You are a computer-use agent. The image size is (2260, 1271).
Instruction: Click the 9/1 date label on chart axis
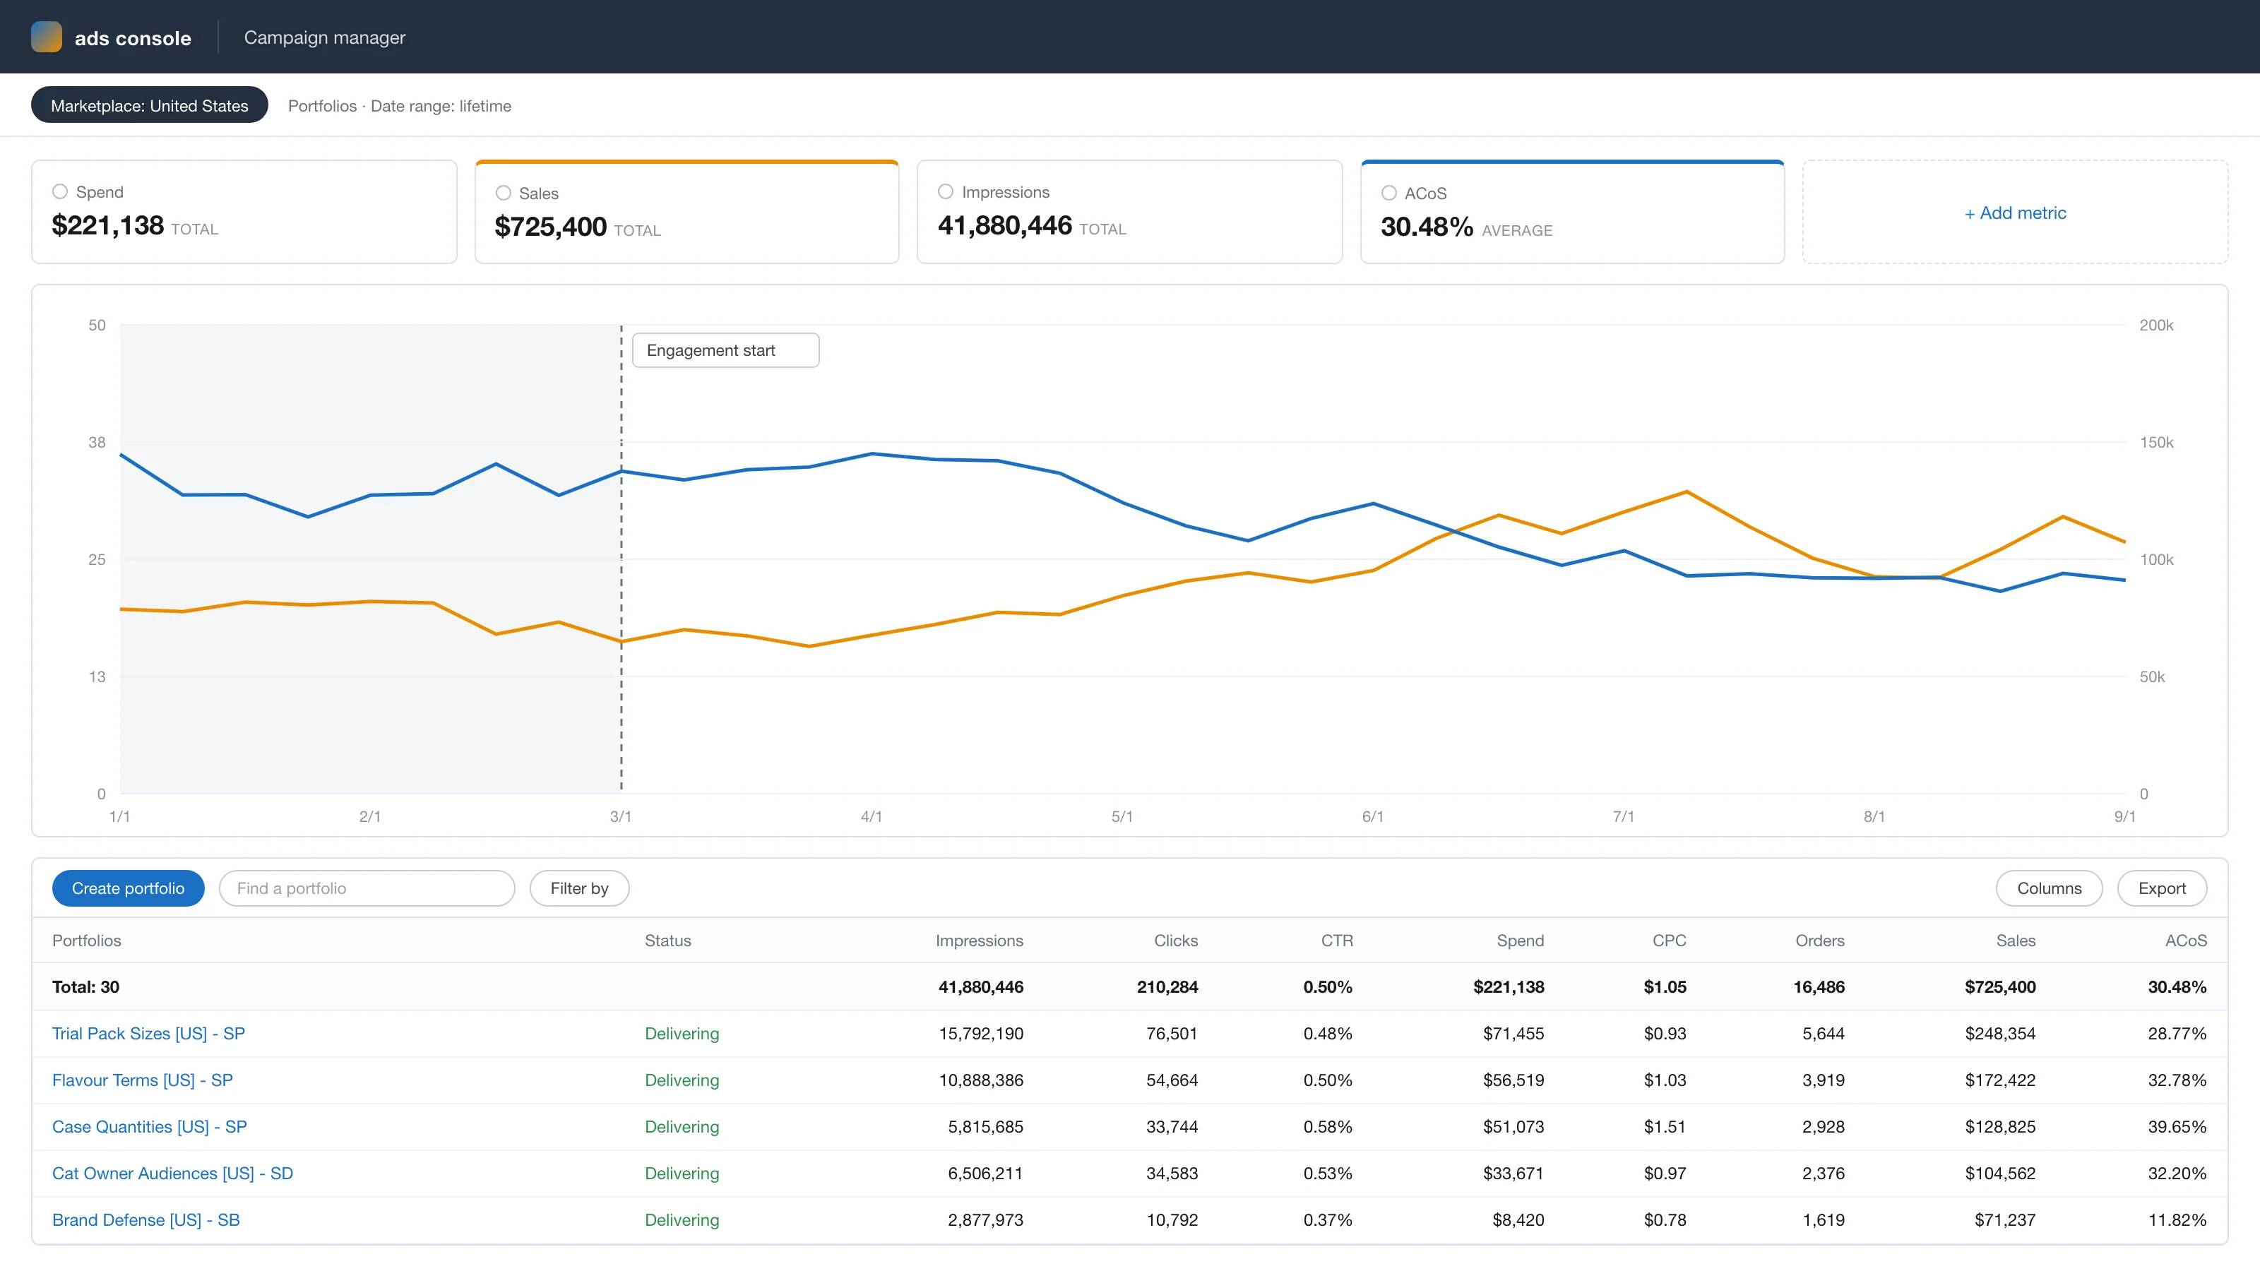click(x=2124, y=816)
